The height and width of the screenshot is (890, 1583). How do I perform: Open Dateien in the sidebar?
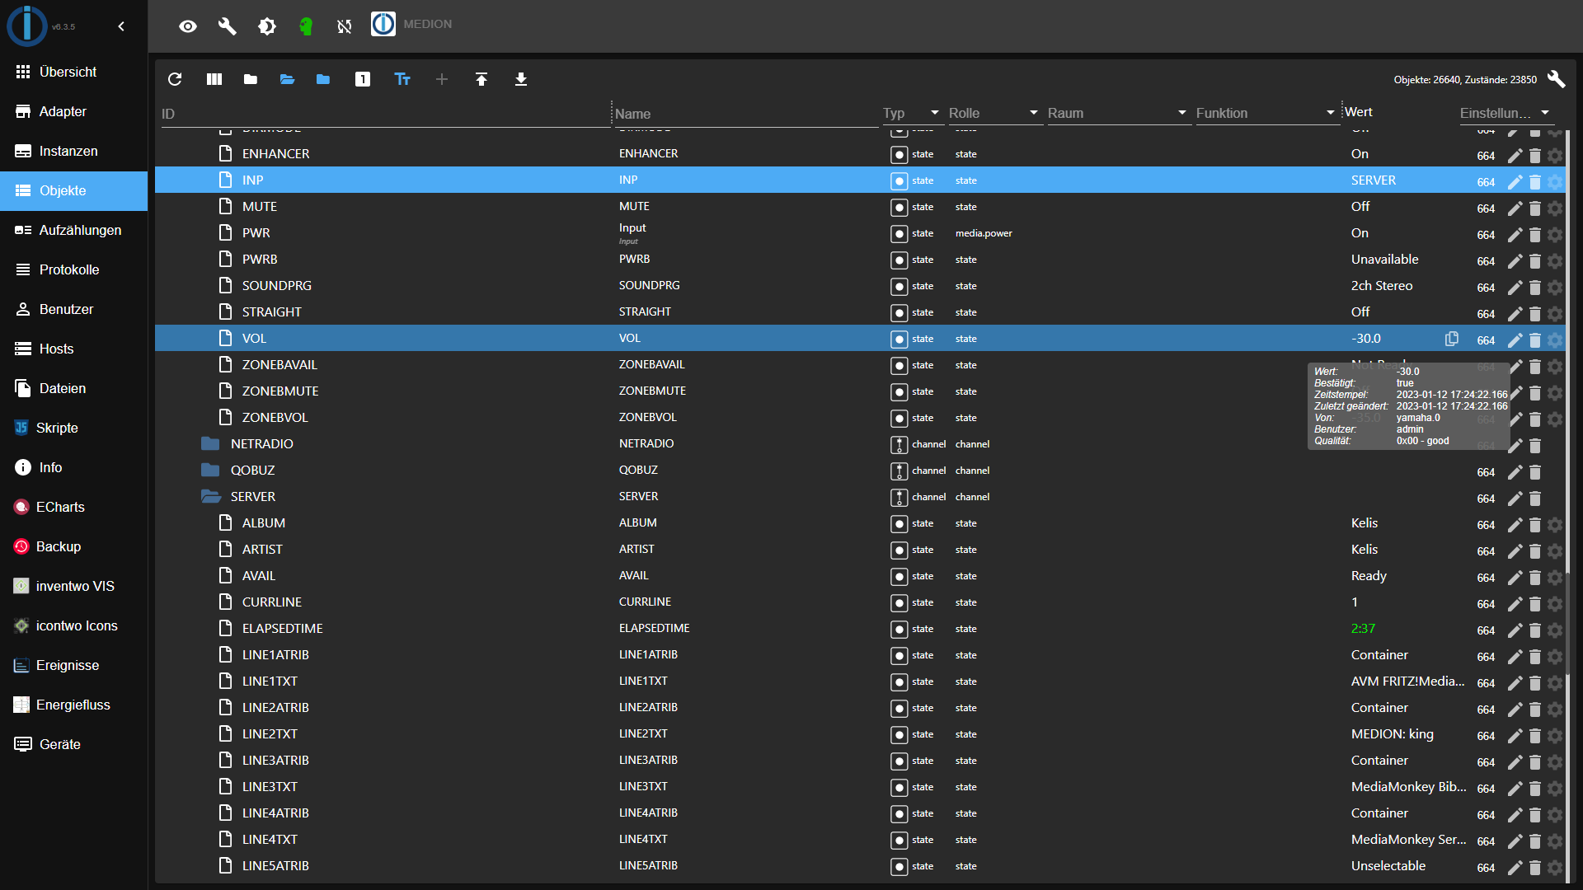[x=73, y=388]
